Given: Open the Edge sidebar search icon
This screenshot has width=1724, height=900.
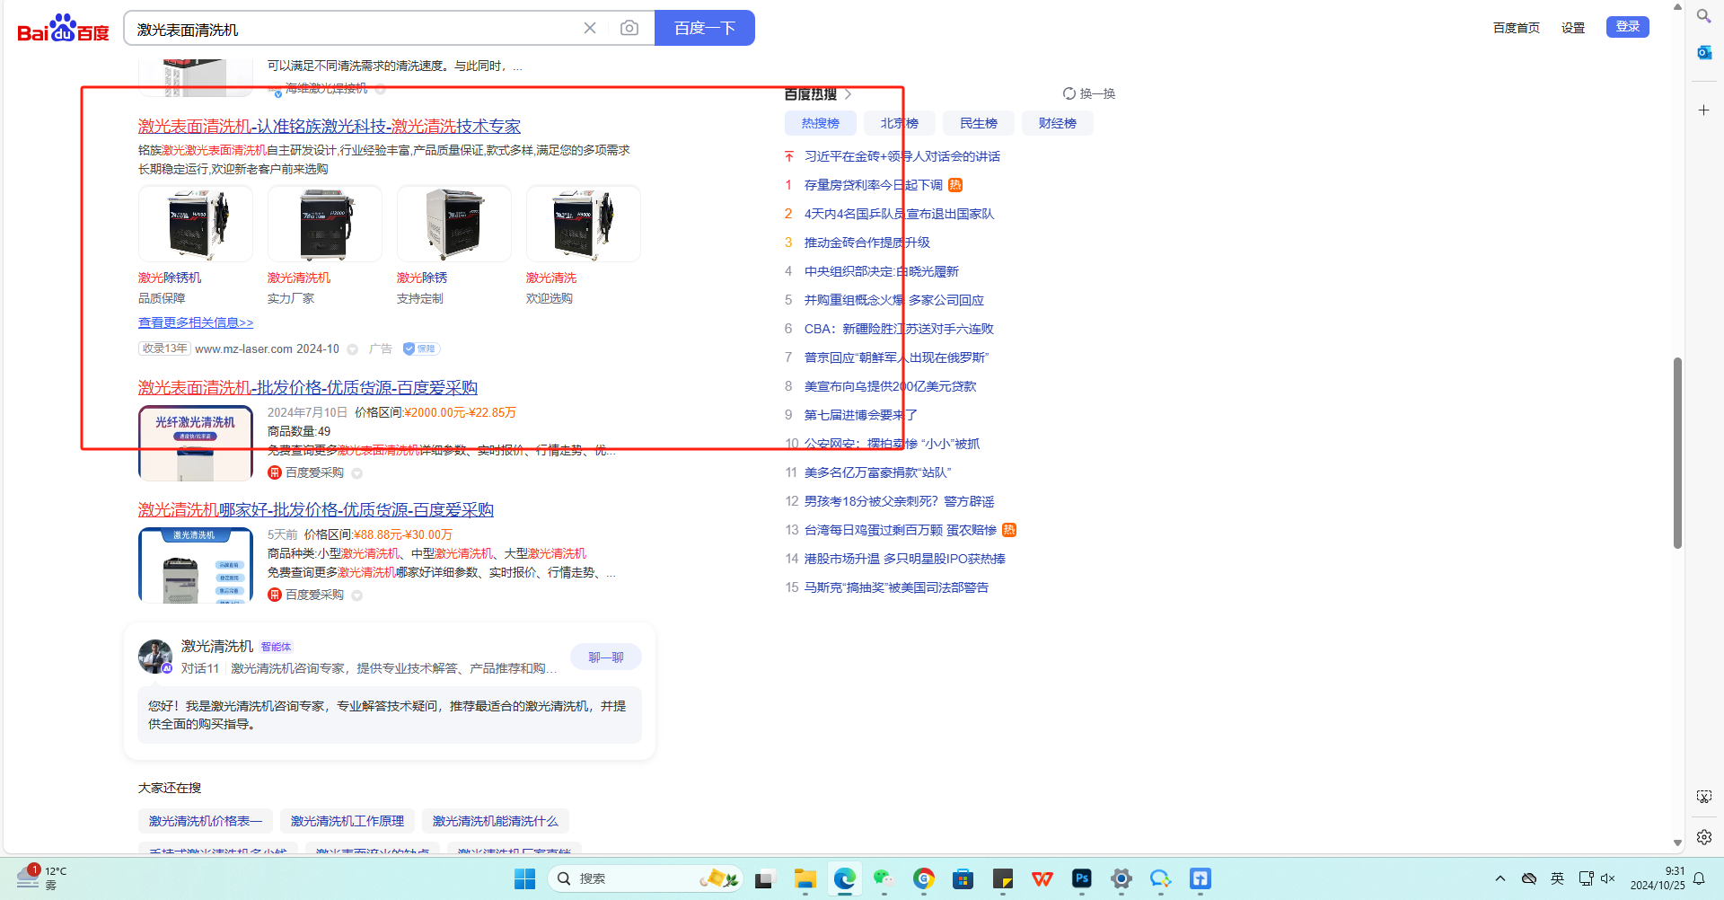Looking at the screenshot, I should pos(1703,16).
